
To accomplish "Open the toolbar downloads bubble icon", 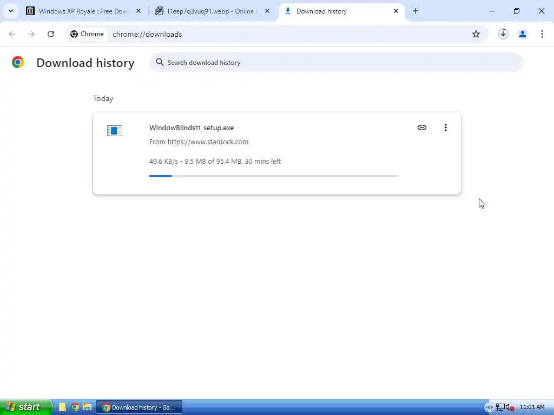I will click(x=503, y=34).
